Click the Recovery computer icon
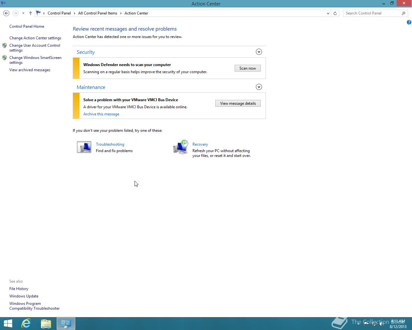Viewport: 412px width, 330px height. tap(181, 147)
